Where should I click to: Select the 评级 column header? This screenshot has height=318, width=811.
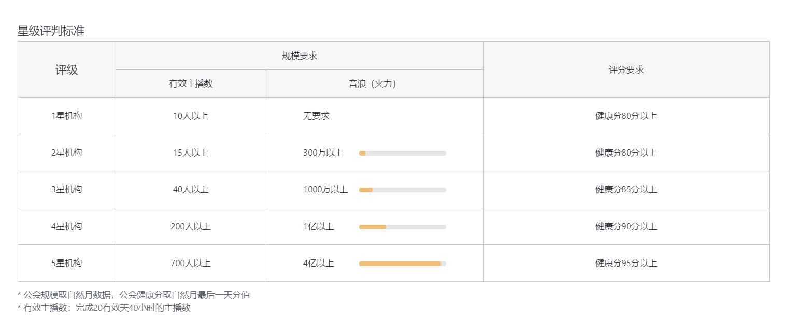pos(67,70)
